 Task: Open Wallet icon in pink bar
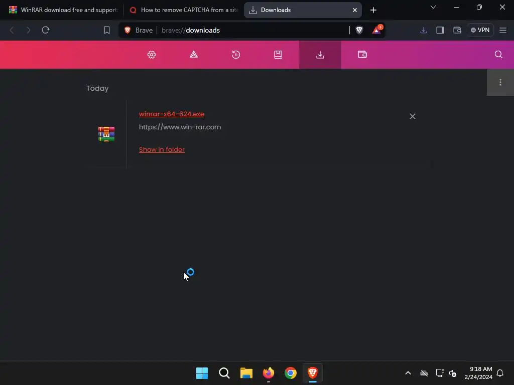(x=362, y=55)
